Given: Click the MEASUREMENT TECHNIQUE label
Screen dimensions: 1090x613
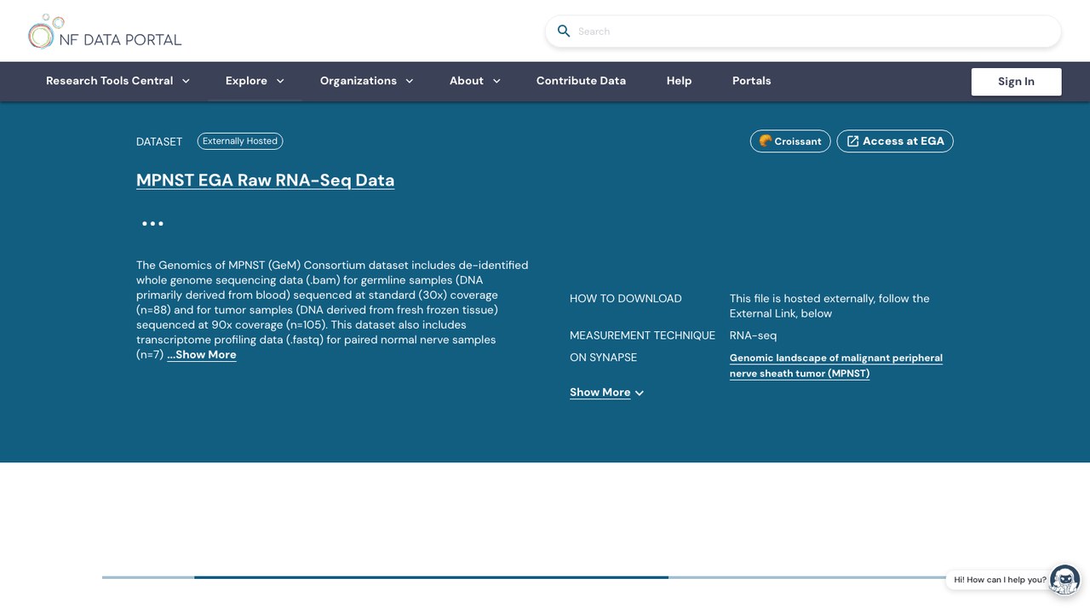Looking at the screenshot, I should 642,335.
